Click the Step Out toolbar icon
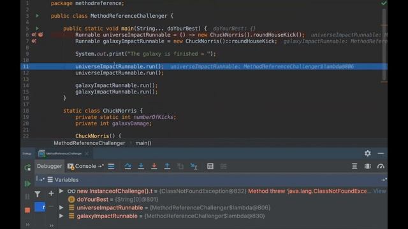The width and height of the screenshot is (408, 229). point(167,166)
